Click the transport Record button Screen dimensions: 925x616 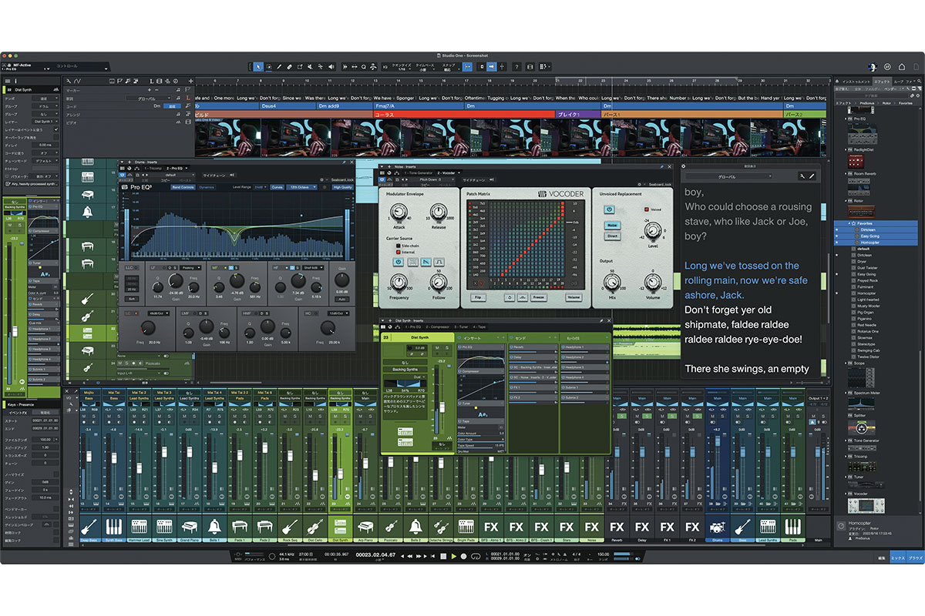click(x=463, y=556)
